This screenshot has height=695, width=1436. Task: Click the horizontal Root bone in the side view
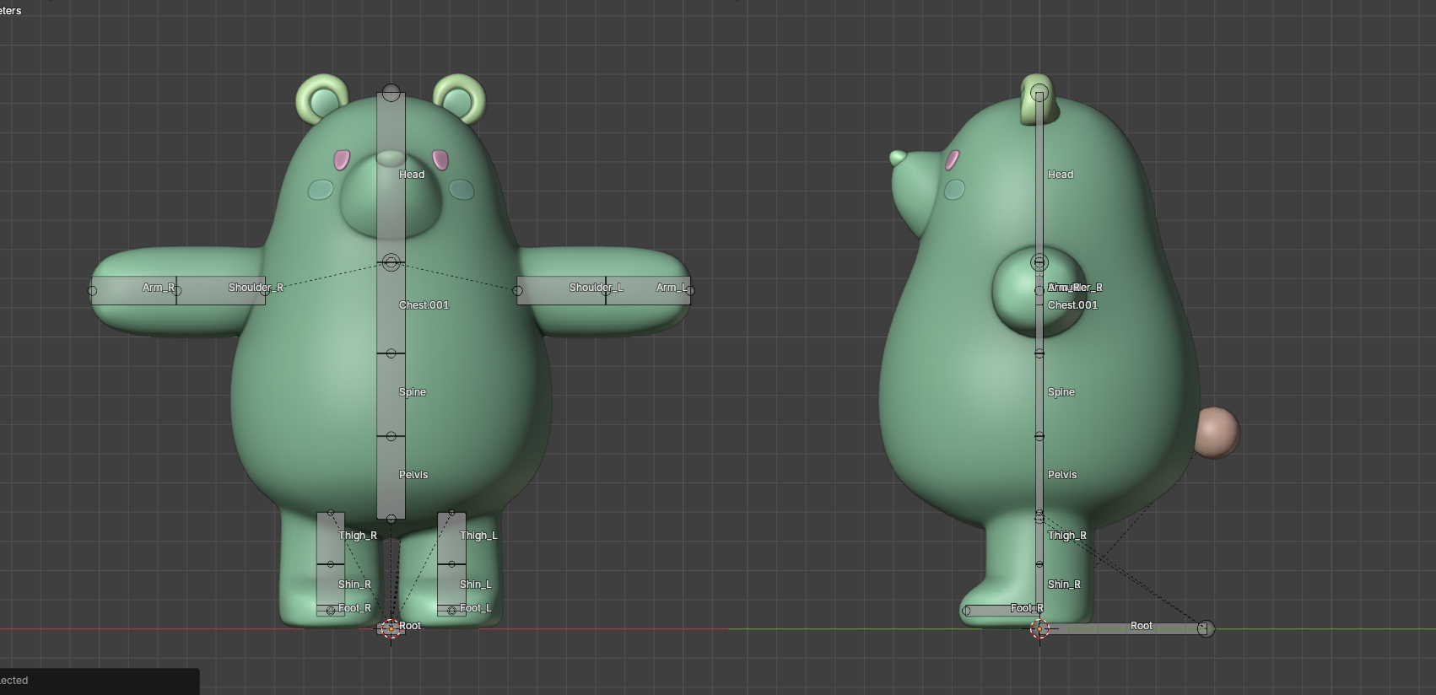click(x=1122, y=628)
